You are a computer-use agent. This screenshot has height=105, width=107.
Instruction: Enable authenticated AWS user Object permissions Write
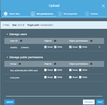pyautogui.click(x=80, y=70)
